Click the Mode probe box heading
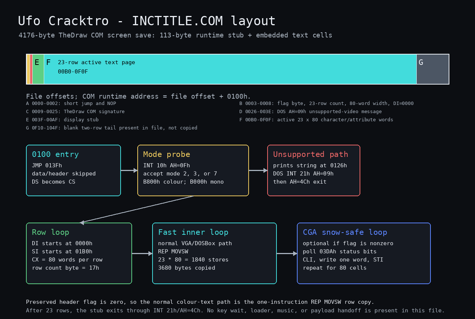This screenshot has width=475, height=319. (167, 154)
